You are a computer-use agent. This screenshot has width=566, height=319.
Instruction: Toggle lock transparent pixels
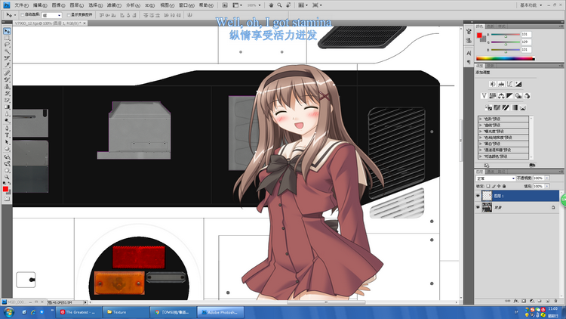(x=488, y=186)
